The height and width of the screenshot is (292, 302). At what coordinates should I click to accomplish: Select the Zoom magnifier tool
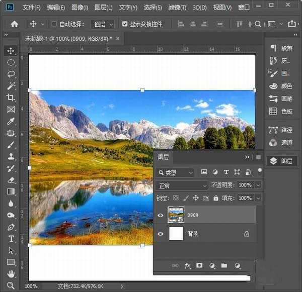coord(11,285)
